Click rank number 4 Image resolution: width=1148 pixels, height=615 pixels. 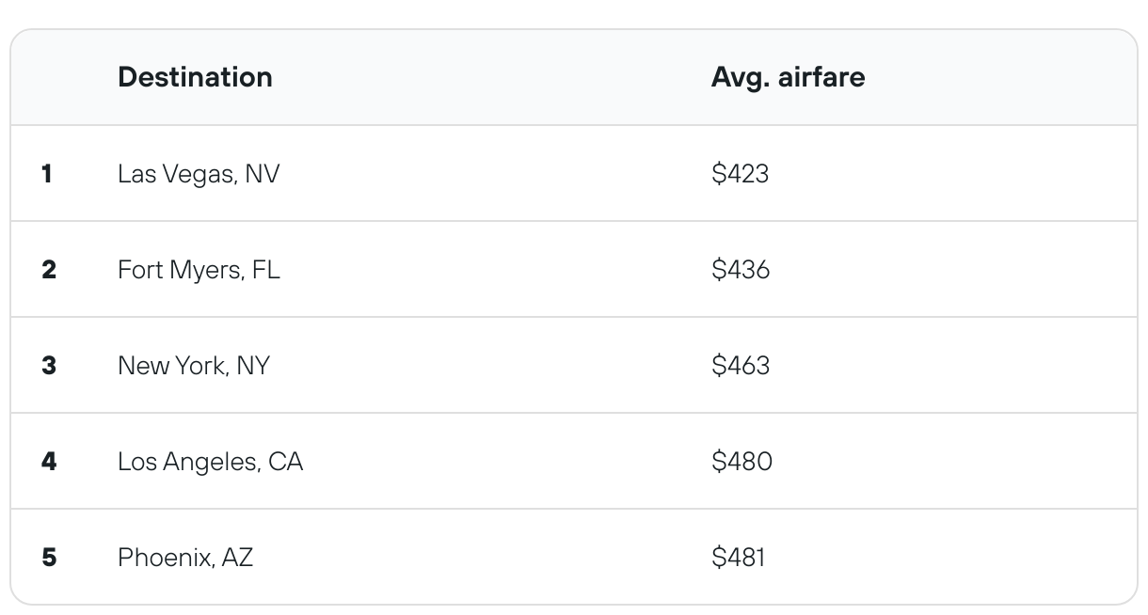pyautogui.click(x=49, y=462)
